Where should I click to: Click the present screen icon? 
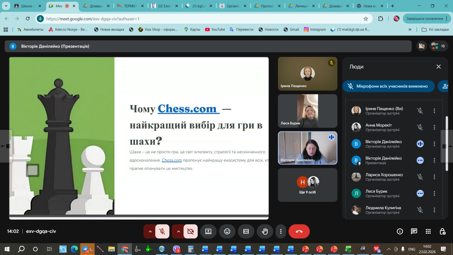[208, 231]
